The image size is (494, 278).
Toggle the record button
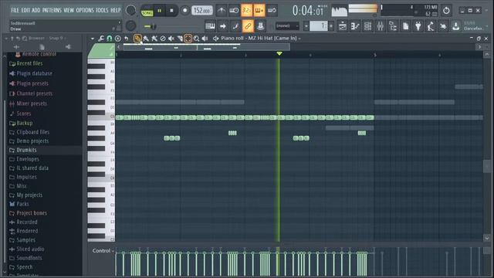(x=185, y=10)
